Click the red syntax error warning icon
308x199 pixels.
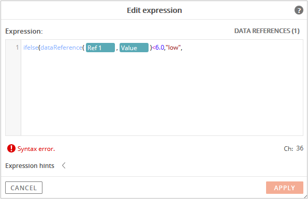[x=11, y=148]
